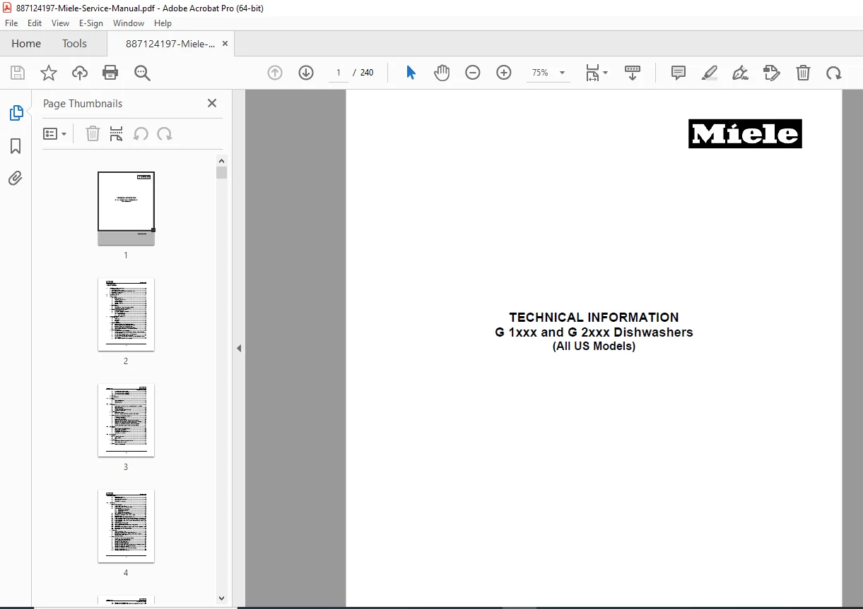Click the total pages '240' label
Viewport: 863px width, 609px height.
[367, 73]
